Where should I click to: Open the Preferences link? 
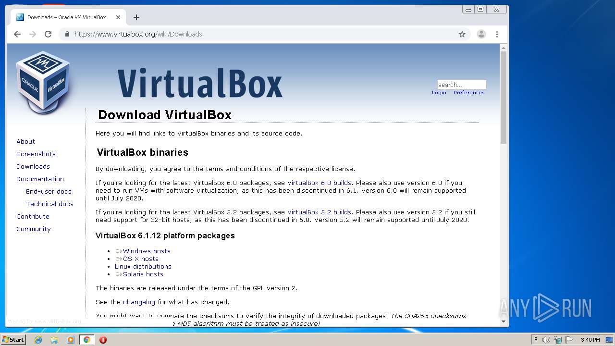pyautogui.click(x=469, y=93)
